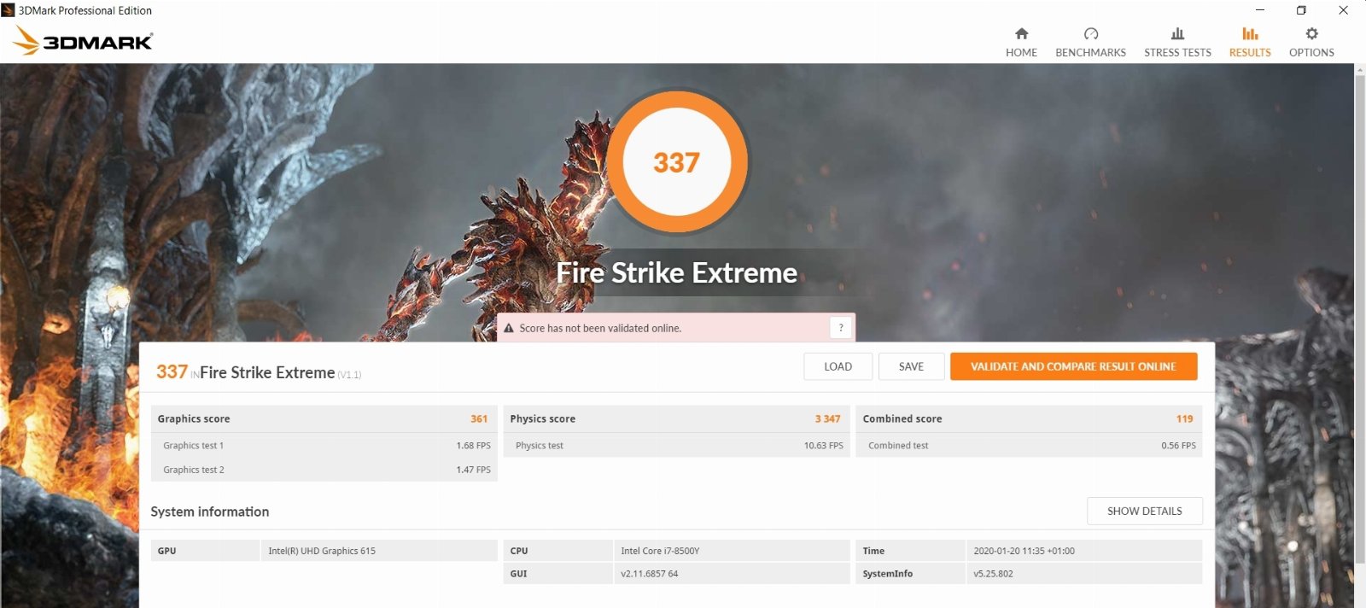Click the 1.47 FPS value

(474, 470)
